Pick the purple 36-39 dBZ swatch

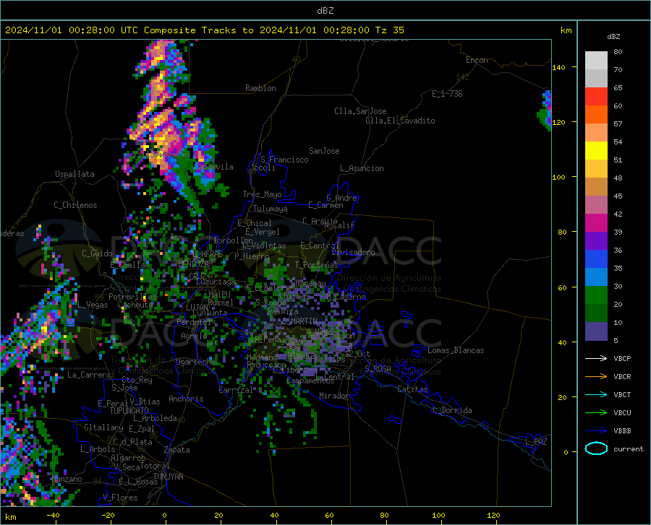(x=596, y=241)
